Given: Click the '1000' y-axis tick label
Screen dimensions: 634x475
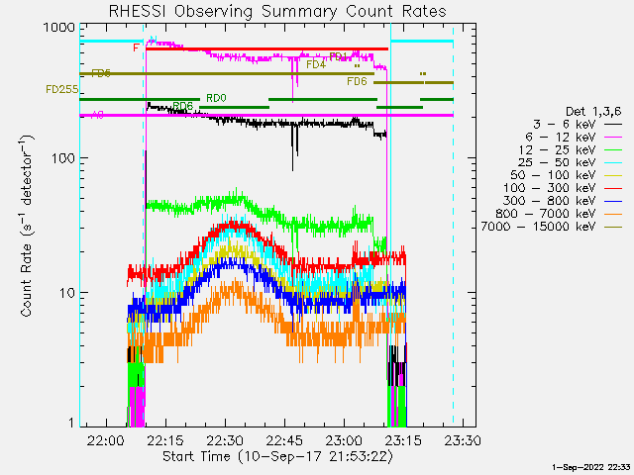Looking at the screenshot, I should click(59, 28).
